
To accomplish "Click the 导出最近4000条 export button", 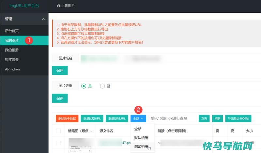I will pos(238,118).
